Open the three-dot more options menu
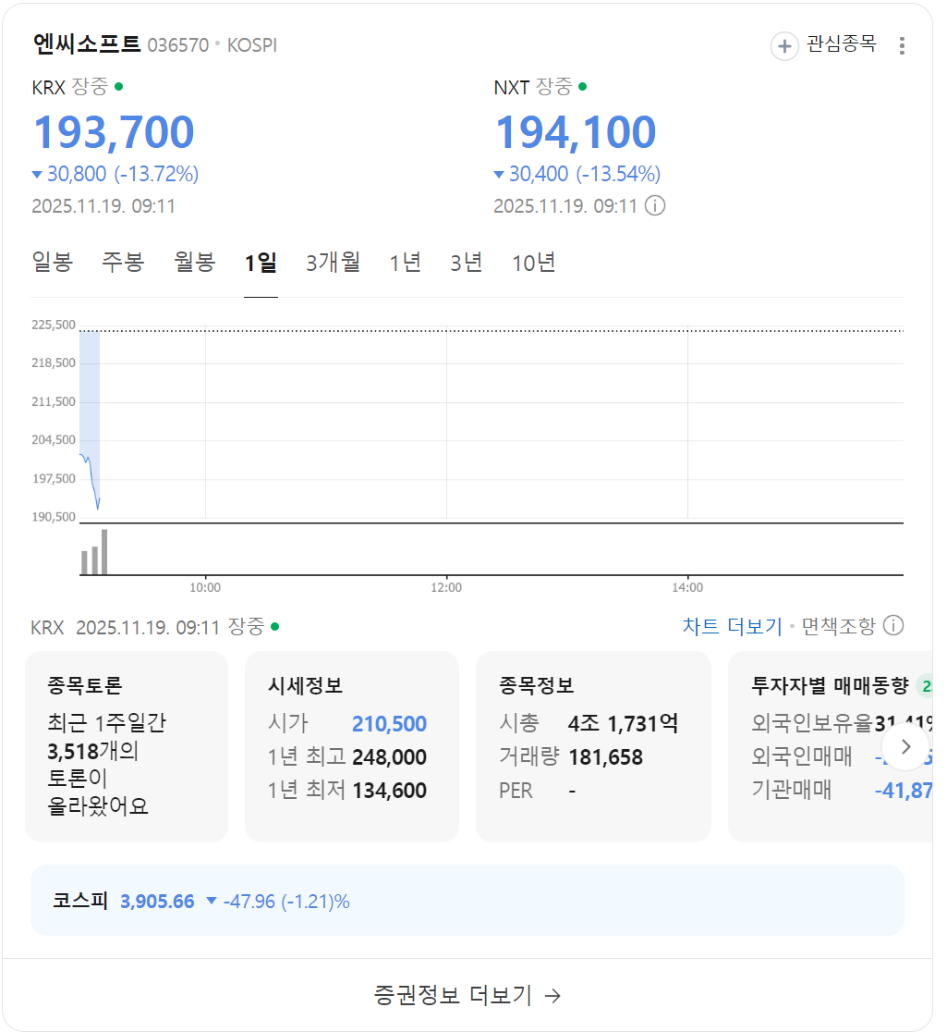 [902, 45]
